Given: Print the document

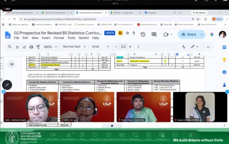Looking at the screenshot, I should click(x=31, y=47).
